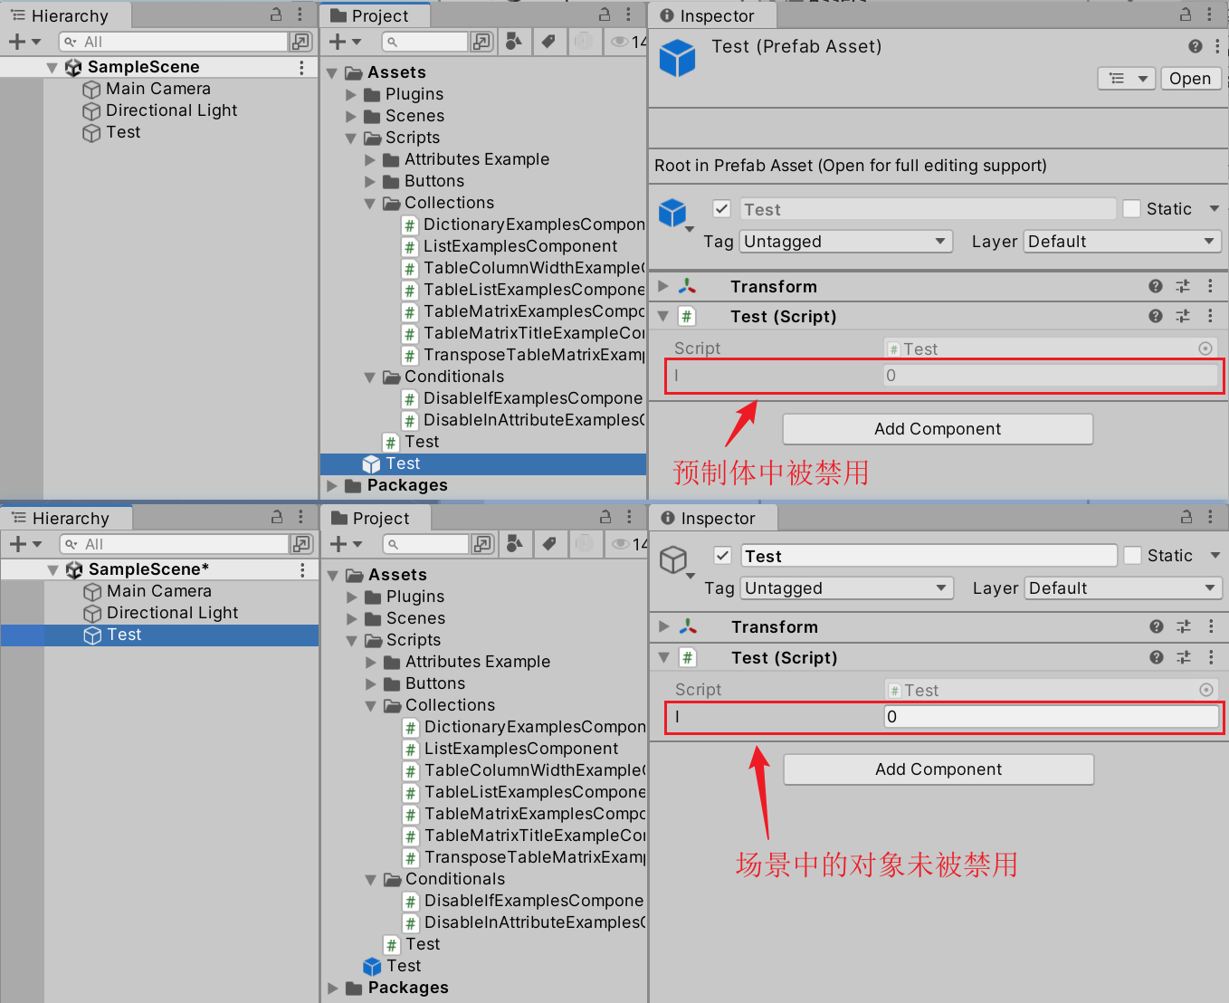1229x1003 pixels.
Task: Lock the upper Hierarchy panel via padlock icon
Action: [x=276, y=14]
